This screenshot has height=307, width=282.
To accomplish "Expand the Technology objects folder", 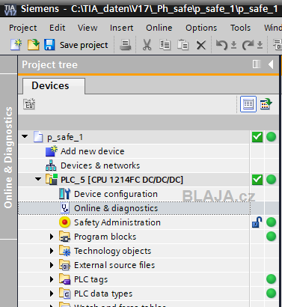I will tap(52, 251).
